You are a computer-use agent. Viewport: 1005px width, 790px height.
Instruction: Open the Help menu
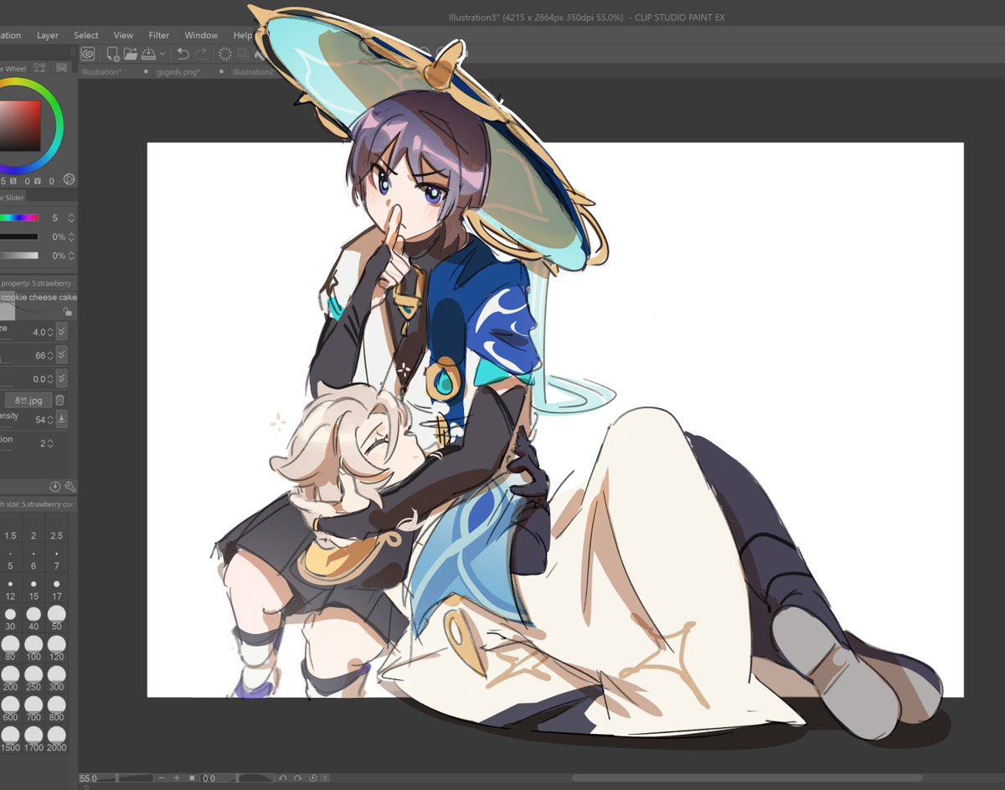(243, 35)
